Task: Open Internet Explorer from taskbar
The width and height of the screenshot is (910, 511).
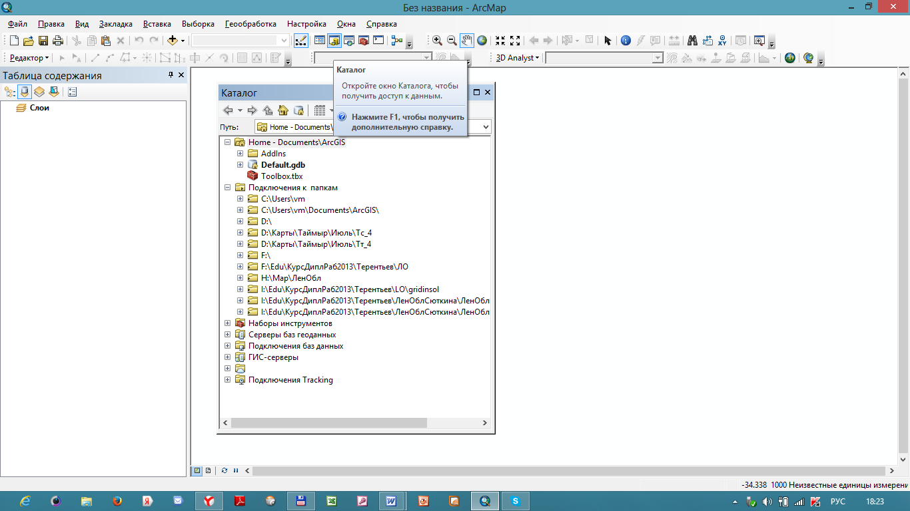Action: [25, 500]
